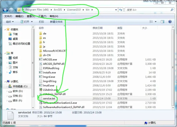Select the zh-CN folder icon
The height and width of the screenshot is (127, 177).
pyautogui.click(x=41, y=55)
